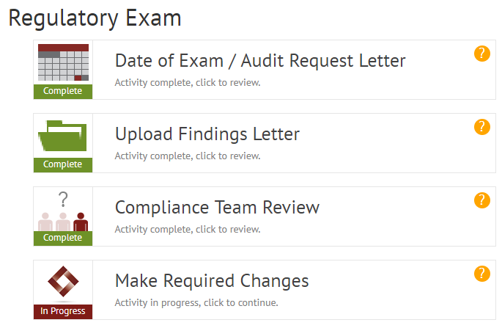Open help for Upload Findings Letter
The height and width of the screenshot is (328, 502).
click(x=481, y=127)
